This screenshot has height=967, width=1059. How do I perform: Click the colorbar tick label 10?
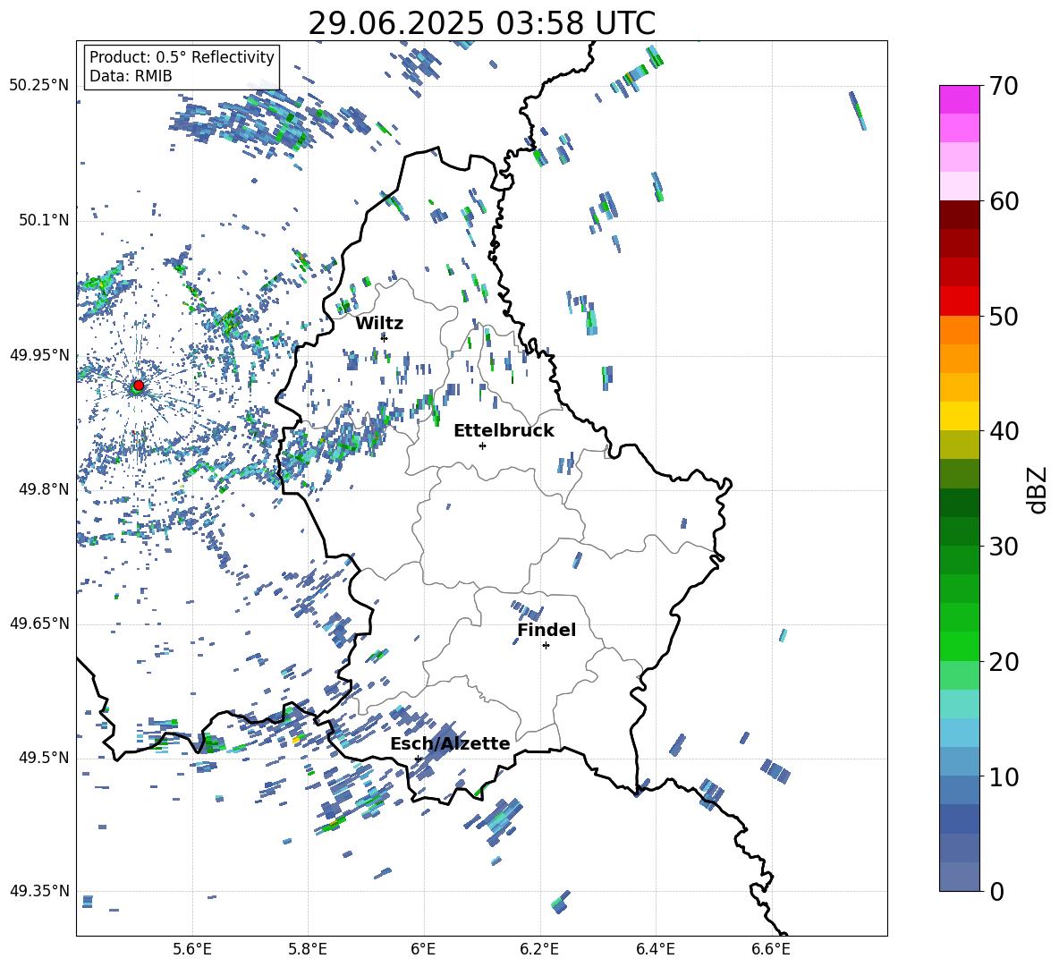click(1004, 776)
